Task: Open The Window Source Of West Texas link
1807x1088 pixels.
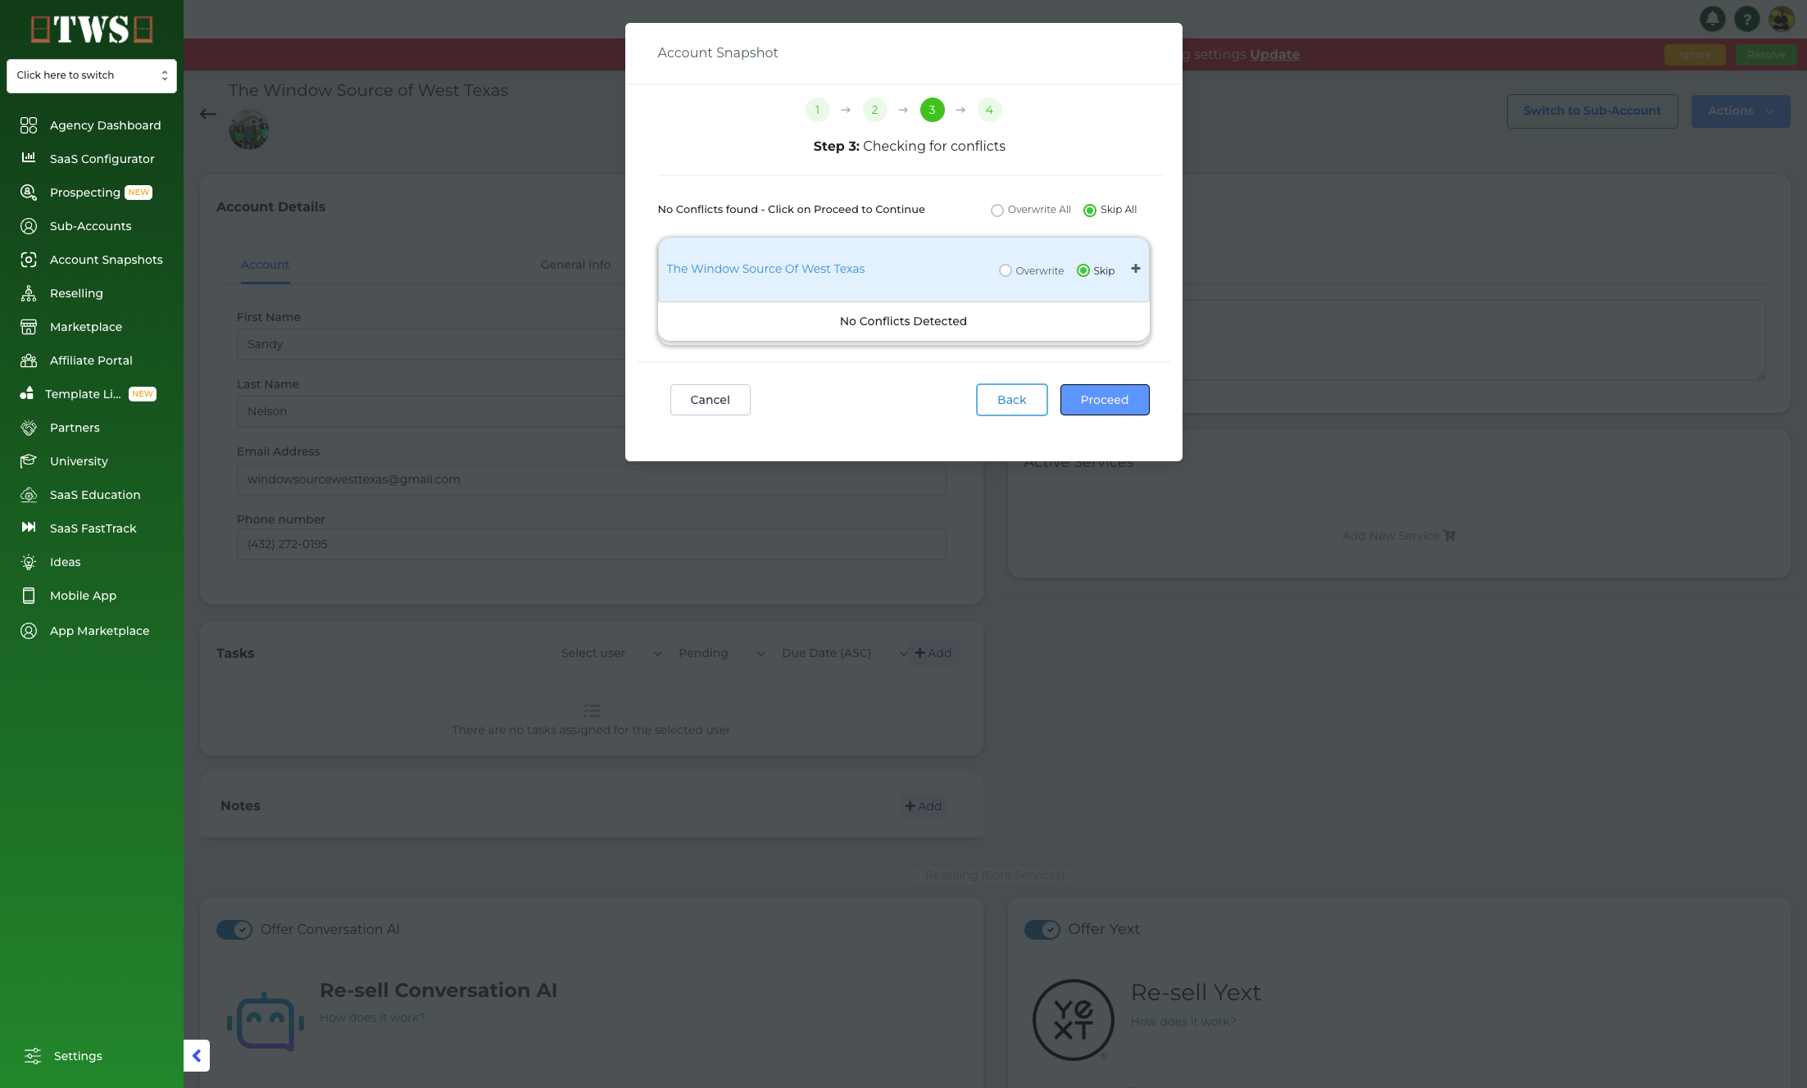Action: (x=765, y=269)
